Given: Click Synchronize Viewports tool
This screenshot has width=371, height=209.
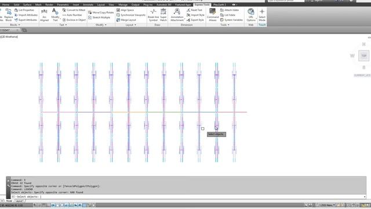Looking at the screenshot, I should tap(131, 15).
